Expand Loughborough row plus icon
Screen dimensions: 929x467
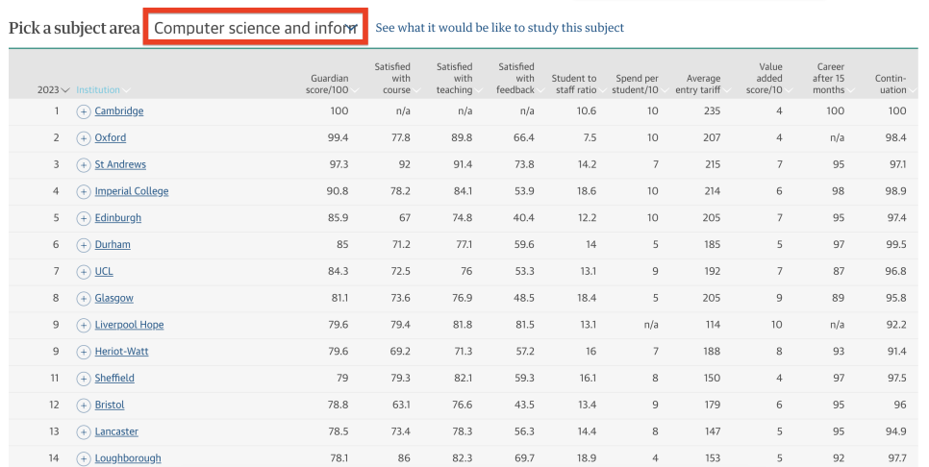(x=84, y=458)
